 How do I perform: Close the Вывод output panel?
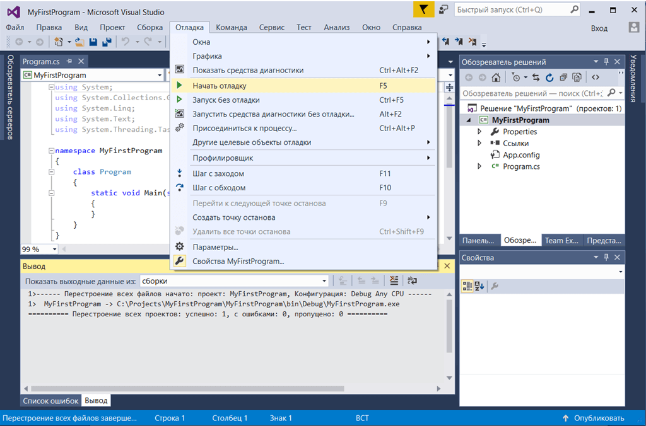(x=447, y=267)
